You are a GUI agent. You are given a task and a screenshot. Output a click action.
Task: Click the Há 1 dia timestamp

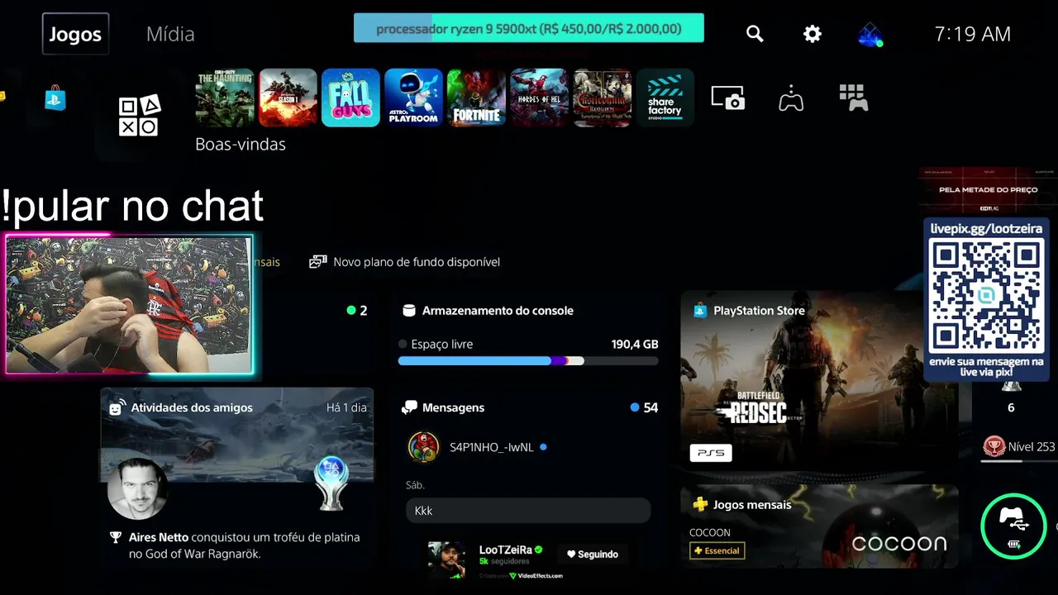346,407
